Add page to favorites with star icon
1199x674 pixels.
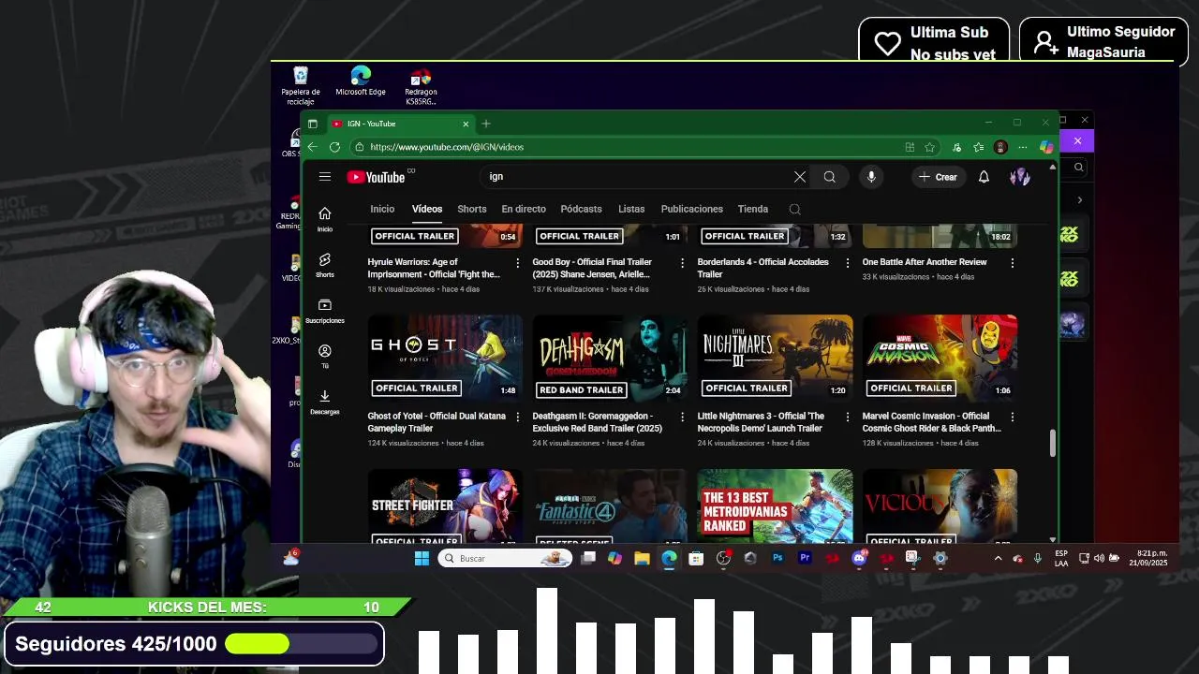click(x=929, y=147)
